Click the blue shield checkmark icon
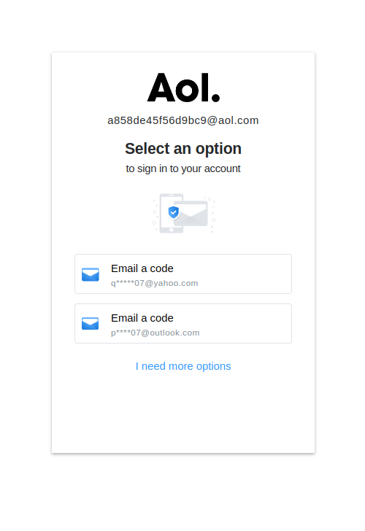 pos(174,213)
